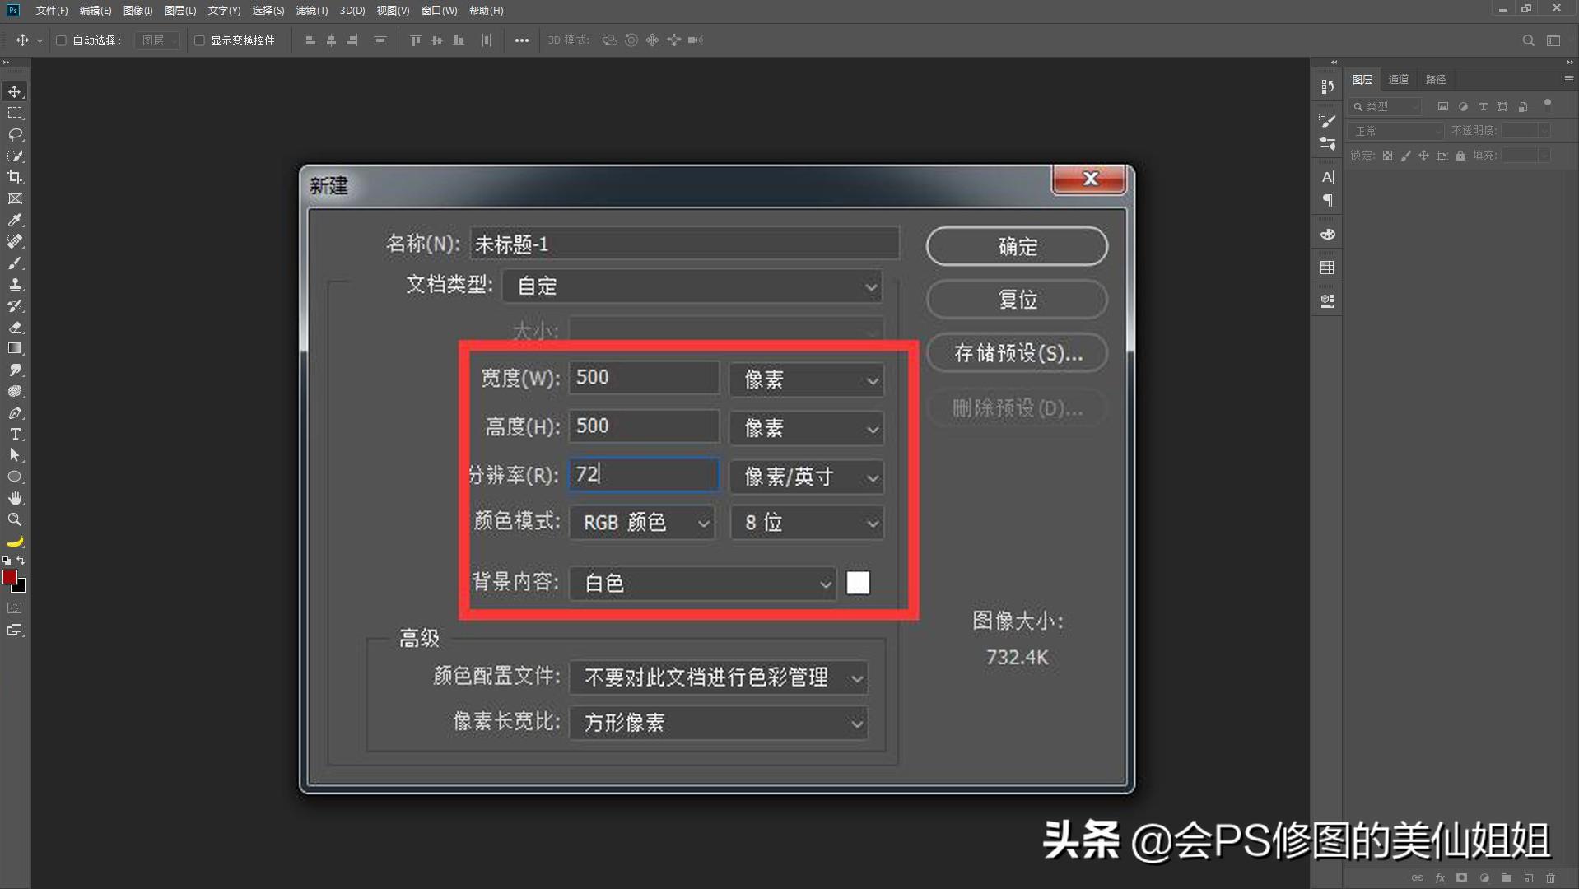Open the 背景内容 白色 dropdown
Screen dimensions: 1579x889
(x=703, y=584)
